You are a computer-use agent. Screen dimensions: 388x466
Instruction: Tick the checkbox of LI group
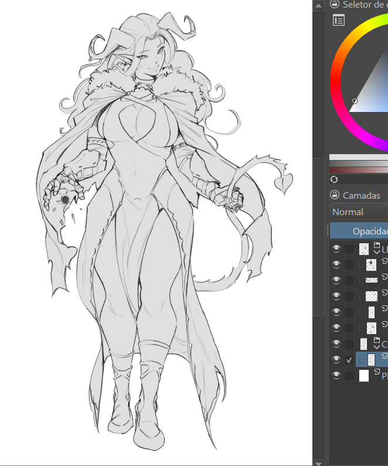[x=349, y=249]
